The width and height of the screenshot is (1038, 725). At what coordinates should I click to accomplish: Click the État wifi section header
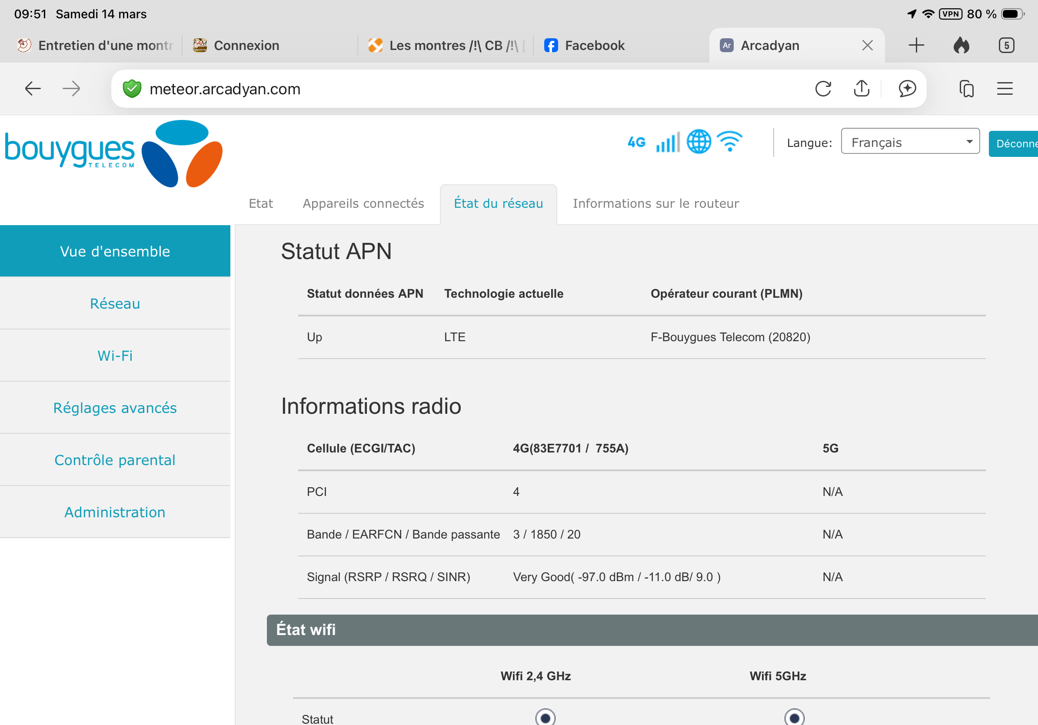click(652, 630)
